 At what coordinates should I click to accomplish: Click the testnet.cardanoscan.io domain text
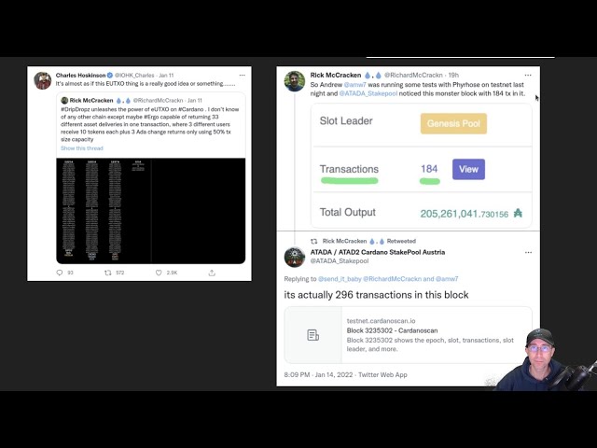pos(381,321)
